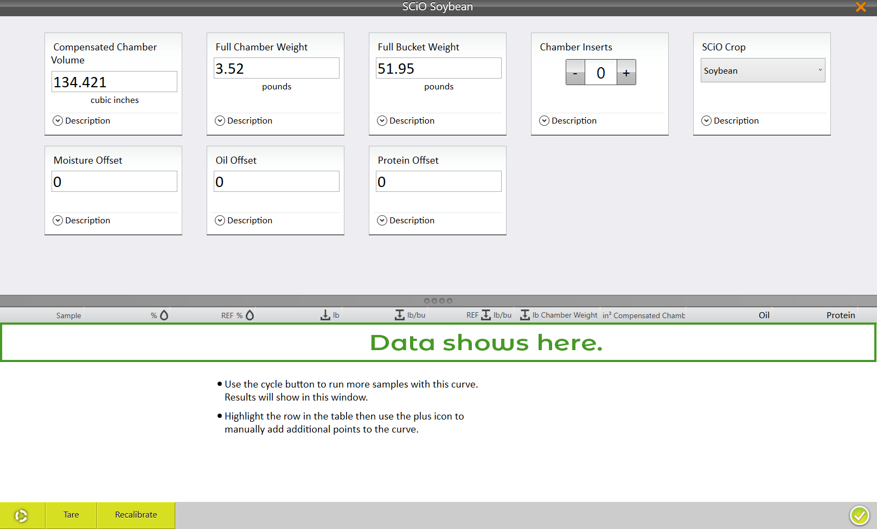Screen dimensions: 877x529
Task: Decrease Chamber Inserts with minus button
Action: [575, 73]
